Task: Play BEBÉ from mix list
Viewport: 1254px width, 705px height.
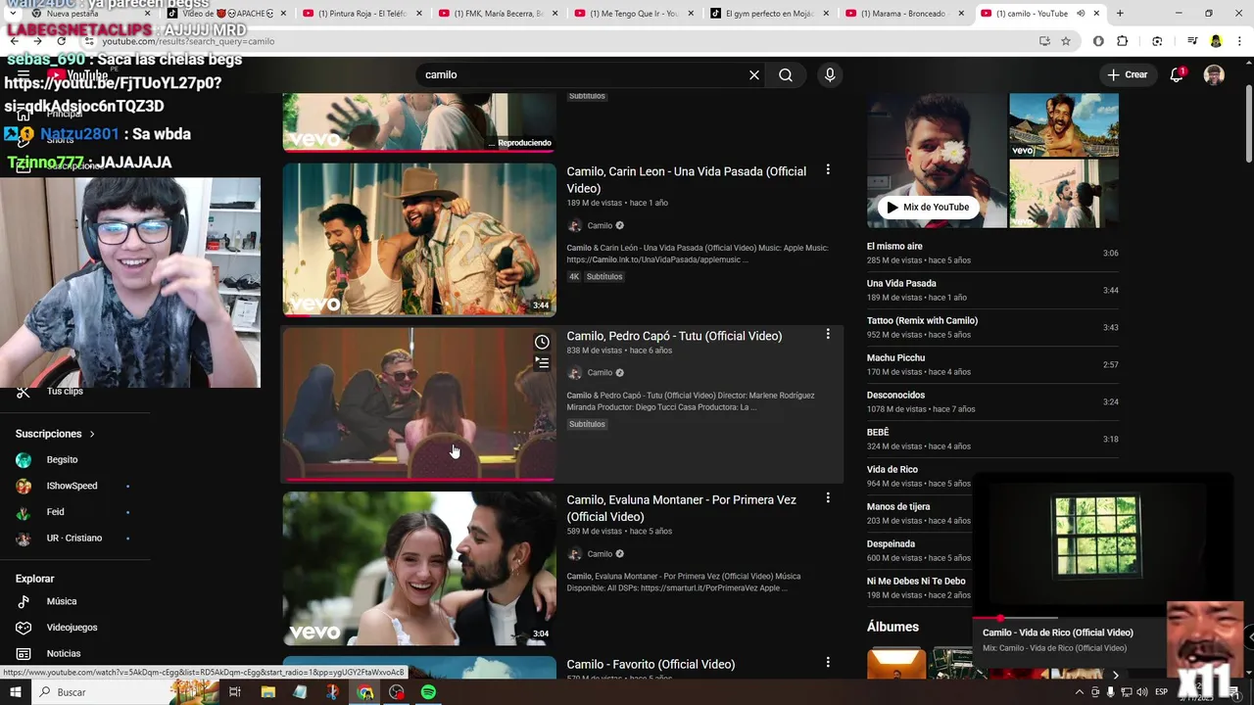Action: (992, 440)
